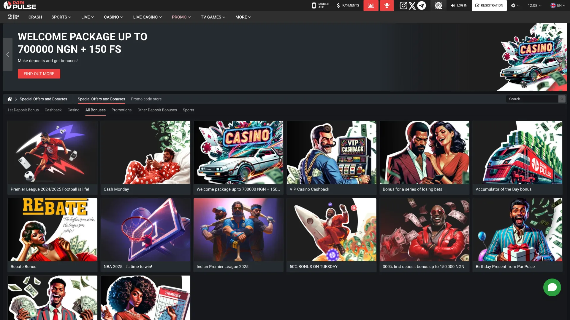This screenshot has width=570, height=320.
Task: Filter by 1st Deposit Bonus
Action: (23, 110)
